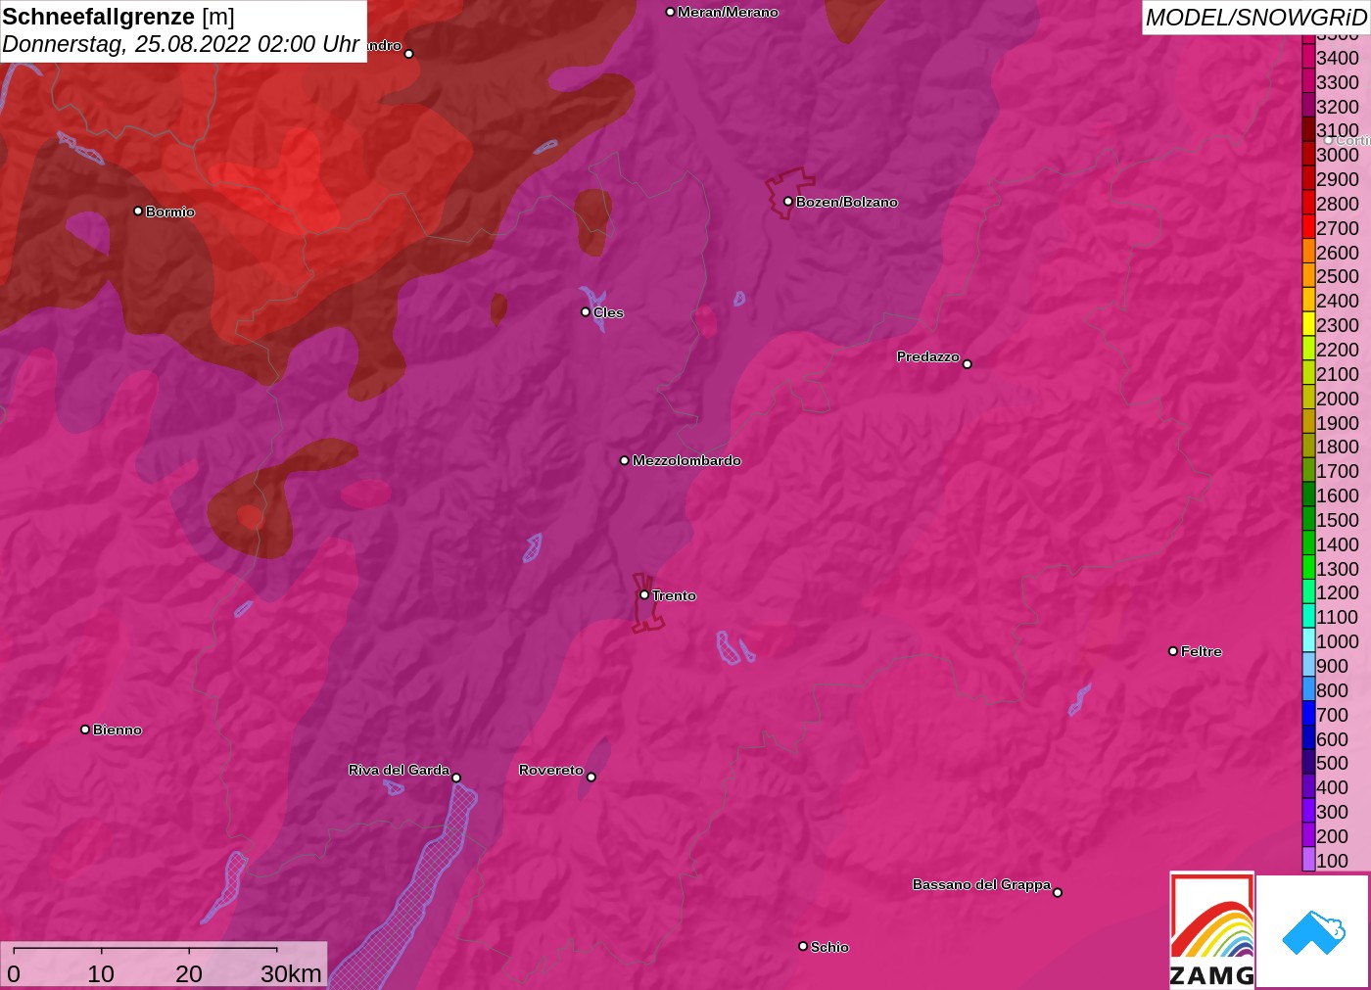Click the MODEL/SNOWGRiD label
Image resolution: width=1371 pixels, height=990 pixels.
pyautogui.click(x=1256, y=18)
